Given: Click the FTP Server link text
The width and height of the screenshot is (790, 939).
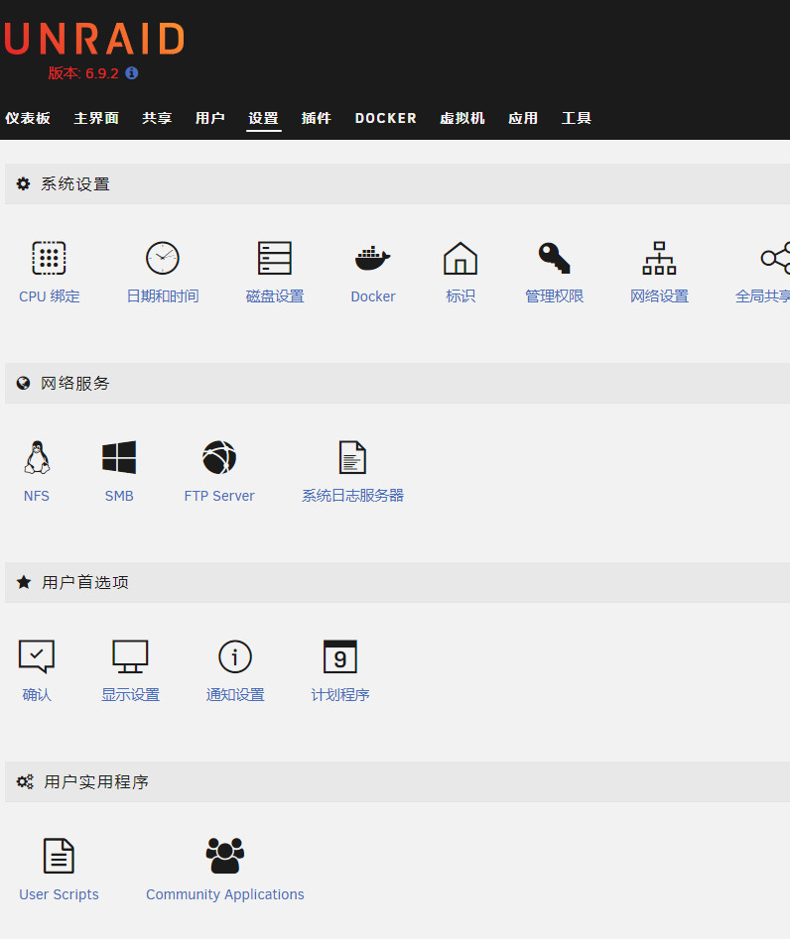Looking at the screenshot, I should click(x=219, y=496).
